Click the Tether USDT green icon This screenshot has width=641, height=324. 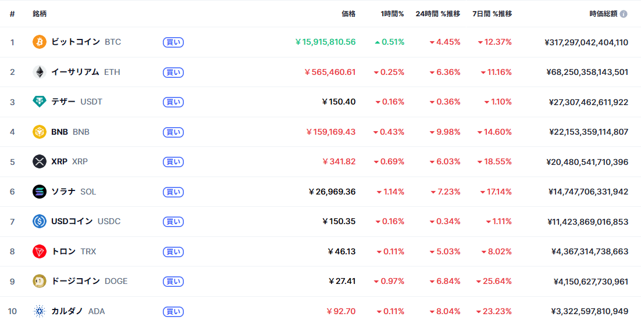[40, 102]
